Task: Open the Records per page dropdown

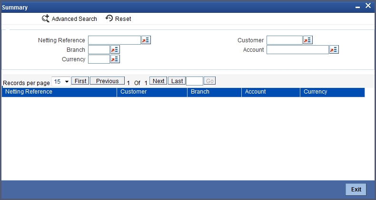Action: [x=61, y=82]
